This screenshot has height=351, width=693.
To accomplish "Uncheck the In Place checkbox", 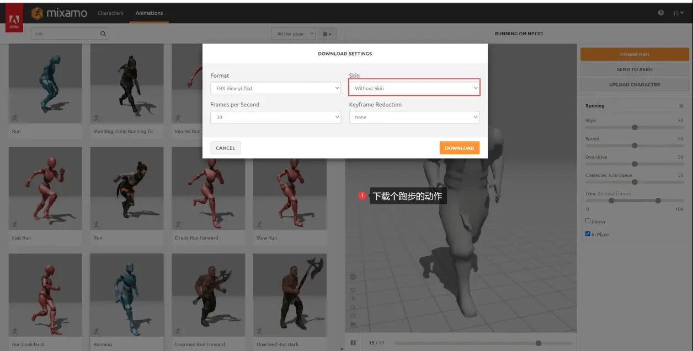I will (588, 234).
